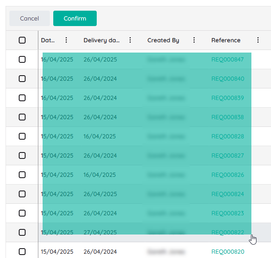
Task: Open requisition link REQ000827
Action: [228, 155]
